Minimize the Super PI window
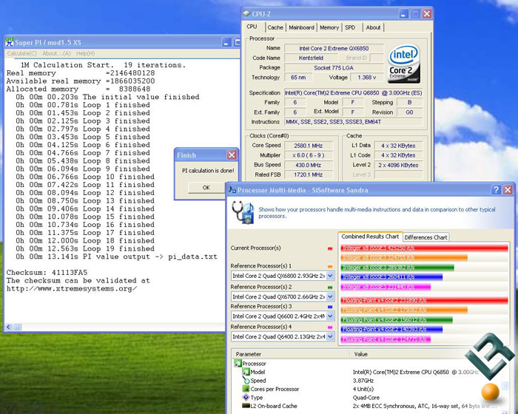 (x=226, y=42)
